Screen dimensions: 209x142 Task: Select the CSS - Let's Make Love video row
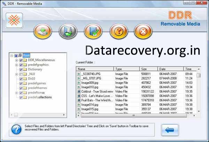pos(137,96)
